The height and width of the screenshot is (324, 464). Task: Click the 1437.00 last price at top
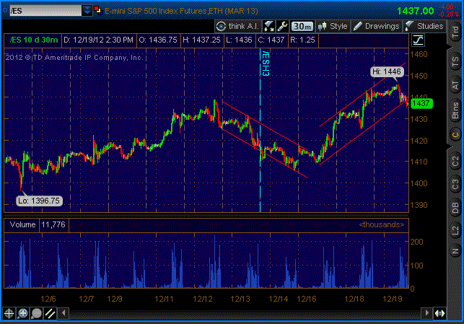click(x=415, y=11)
